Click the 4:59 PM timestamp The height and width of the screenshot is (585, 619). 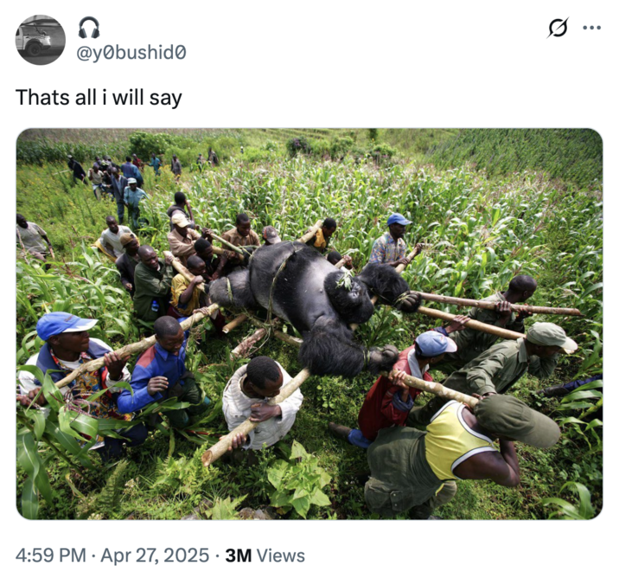[51, 556]
